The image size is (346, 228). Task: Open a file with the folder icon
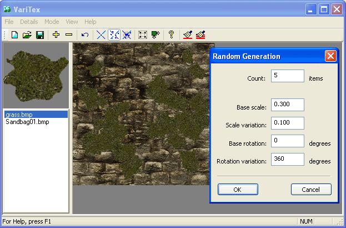(x=27, y=35)
